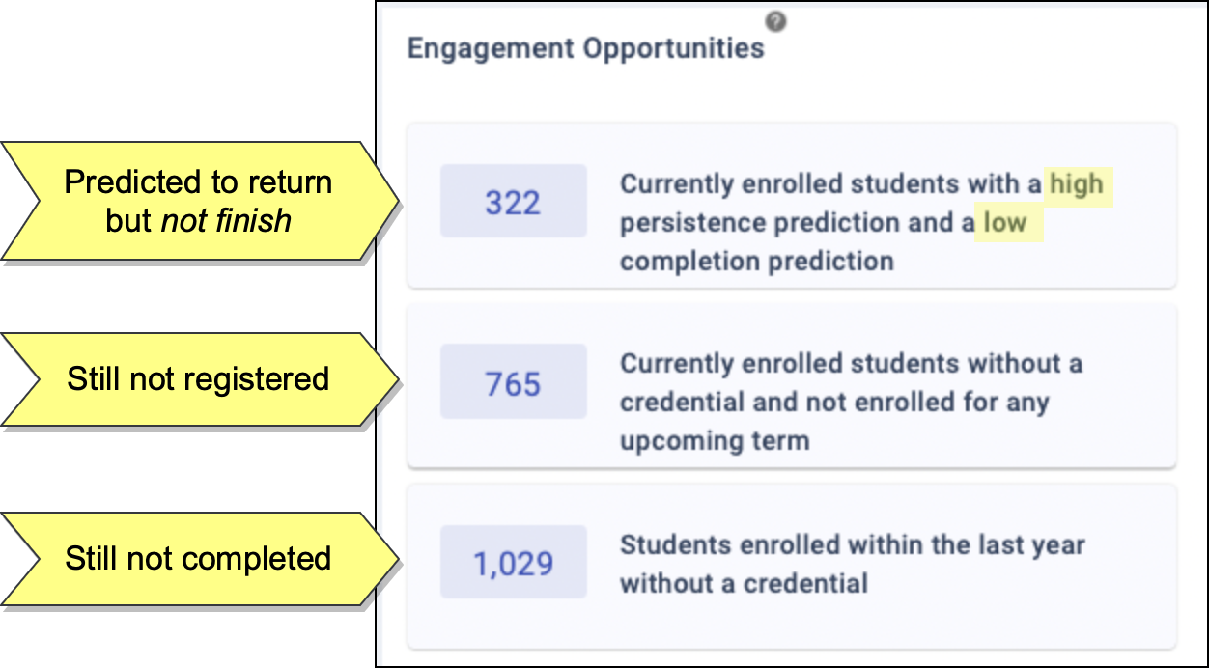Screen dimensions: 1209x668
Task: Click the highlighted word 'low'
Action: pyautogui.click(x=1005, y=223)
